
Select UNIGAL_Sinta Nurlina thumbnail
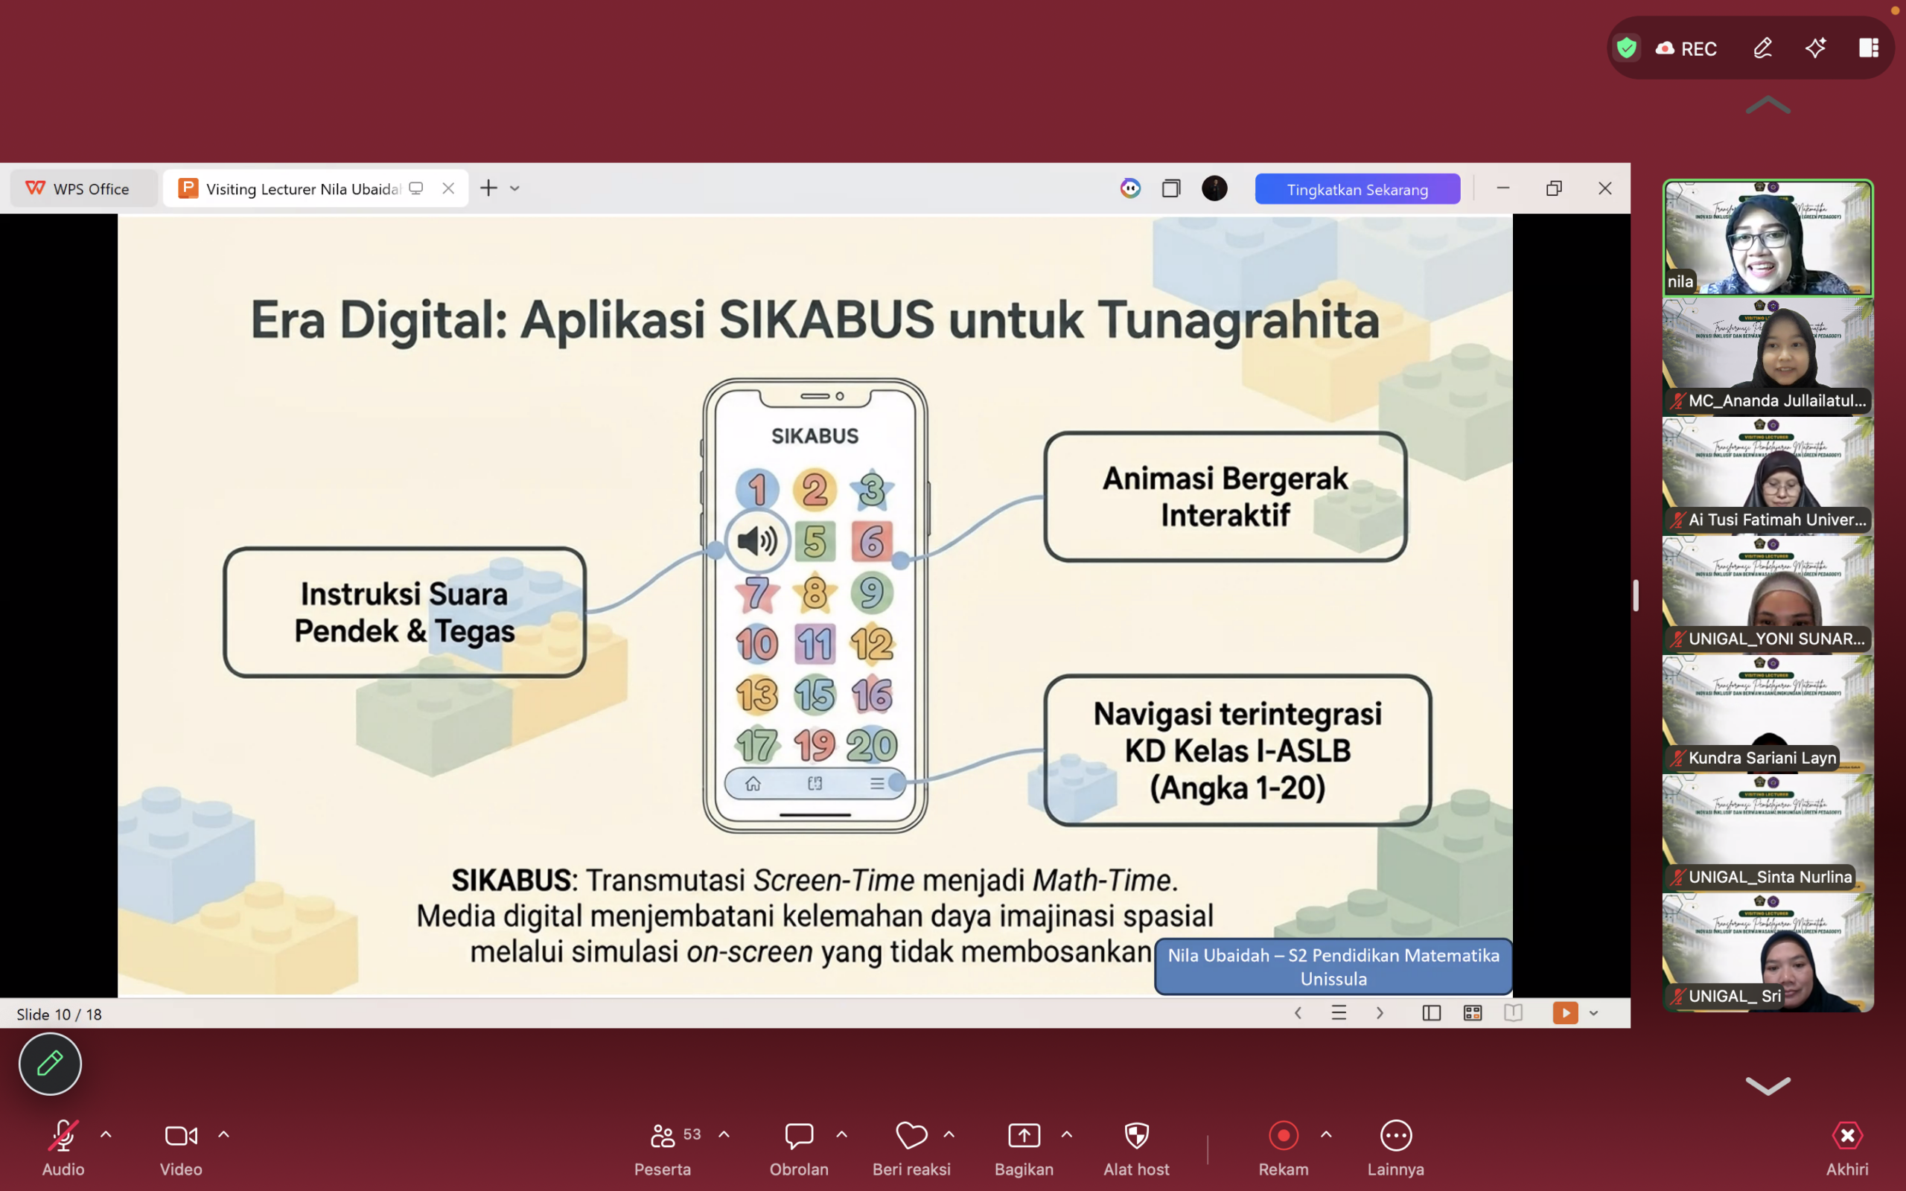1768,833
